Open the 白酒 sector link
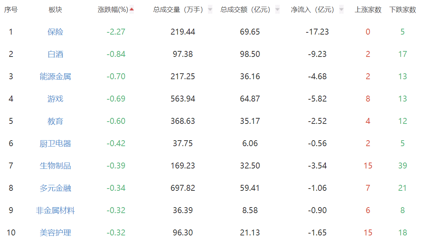The height and width of the screenshot is (241, 421). click(x=55, y=54)
